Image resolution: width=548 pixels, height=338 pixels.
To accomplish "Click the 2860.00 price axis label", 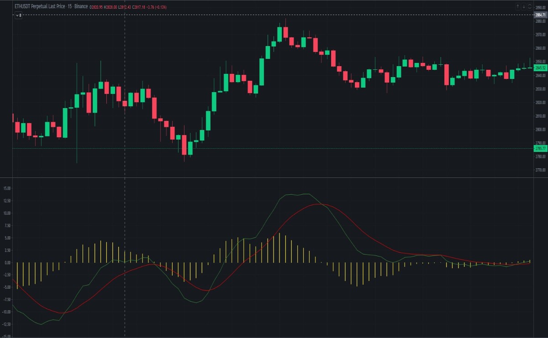I will click(x=540, y=48).
